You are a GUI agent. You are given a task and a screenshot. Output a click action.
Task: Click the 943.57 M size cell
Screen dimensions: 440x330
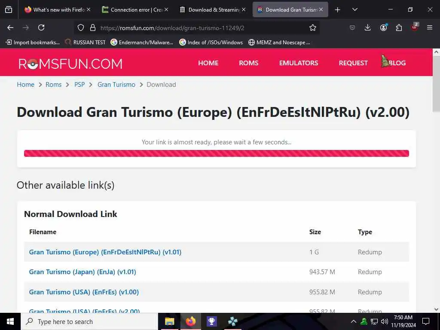click(322, 272)
